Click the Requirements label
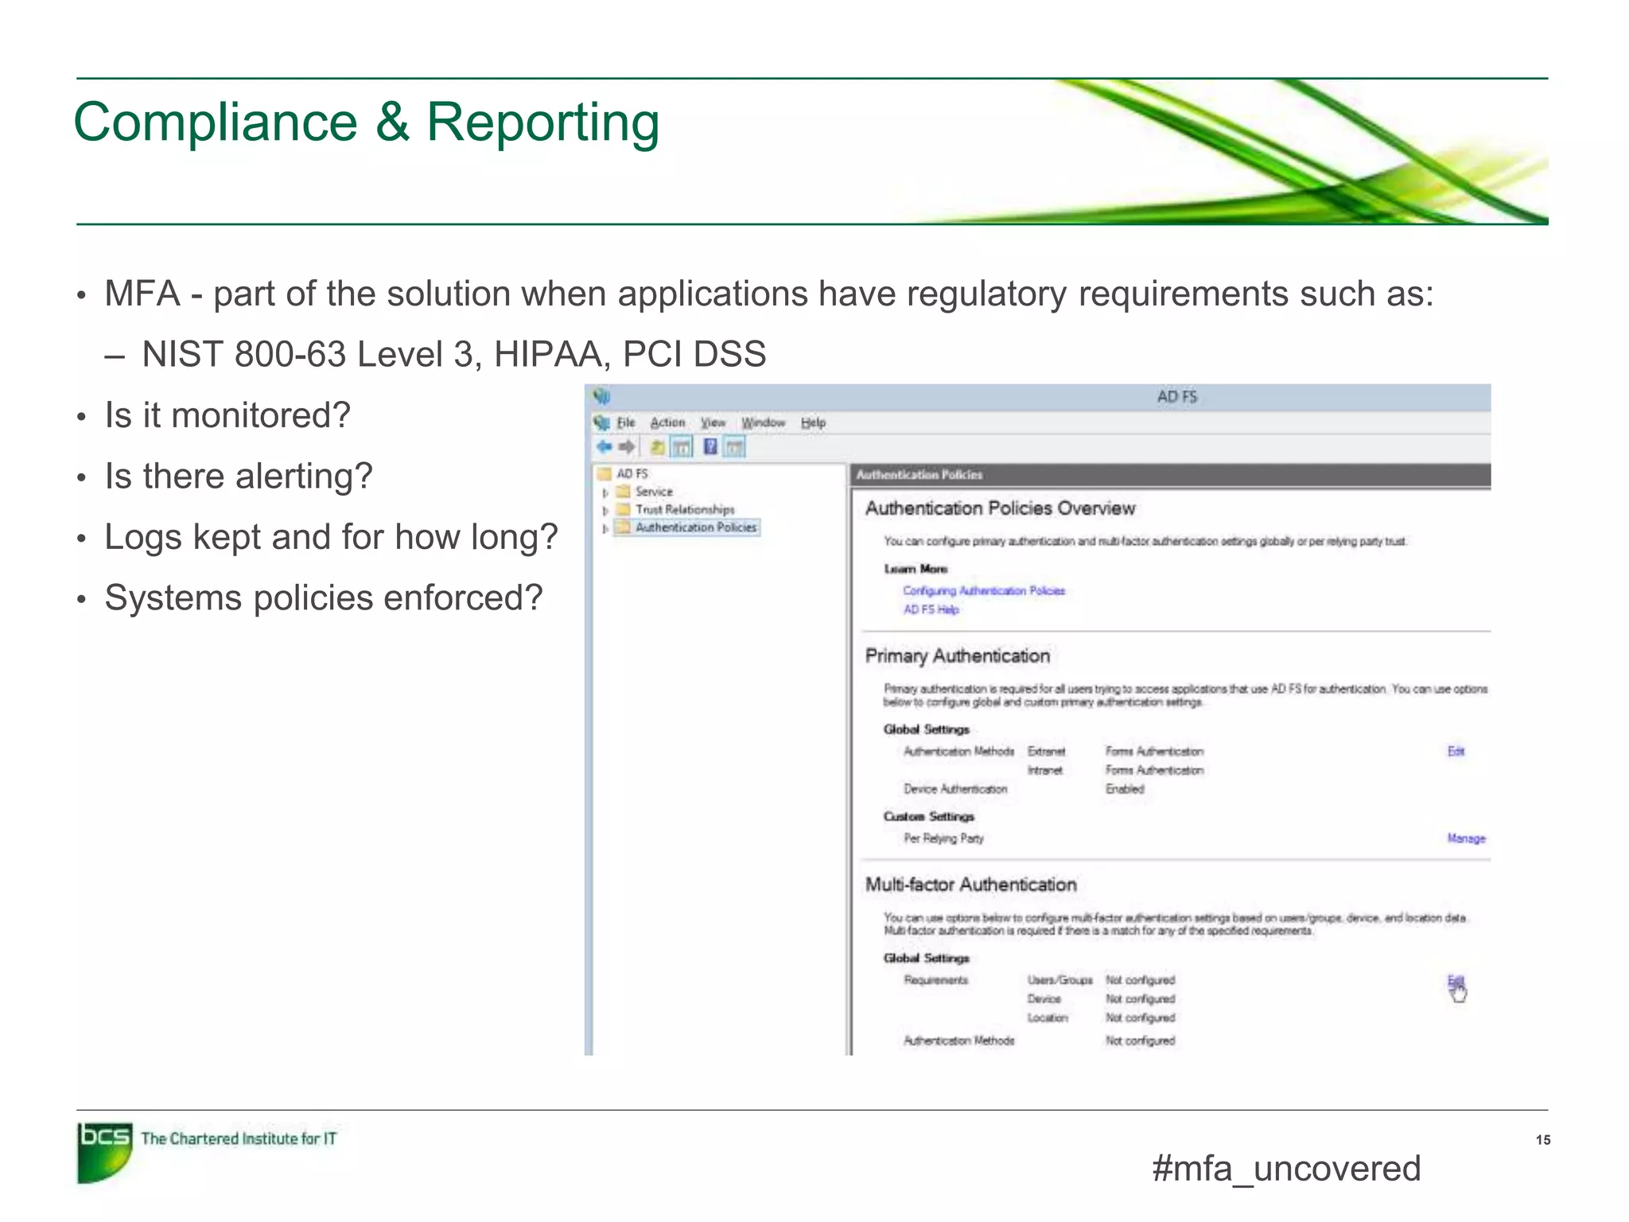1629x1222 pixels. [x=935, y=980]
